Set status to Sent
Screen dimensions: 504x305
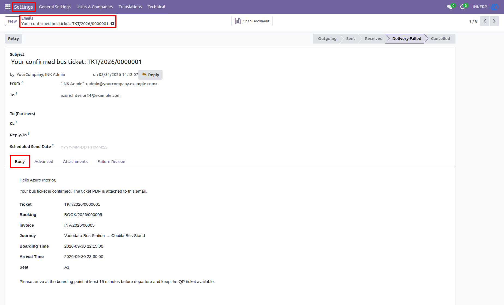click(350, 39)
